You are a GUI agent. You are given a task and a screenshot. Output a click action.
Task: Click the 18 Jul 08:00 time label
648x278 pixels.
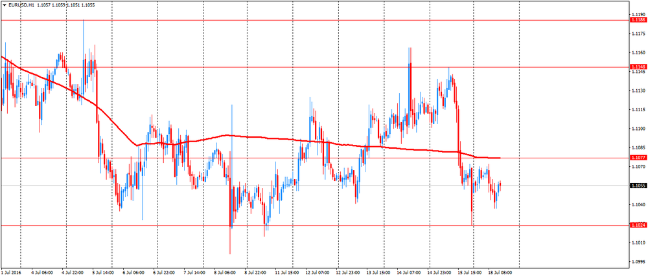point(502,273)
